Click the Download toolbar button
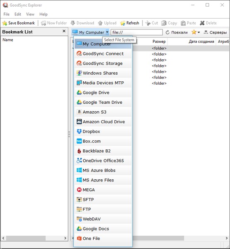 coord(82,23)
